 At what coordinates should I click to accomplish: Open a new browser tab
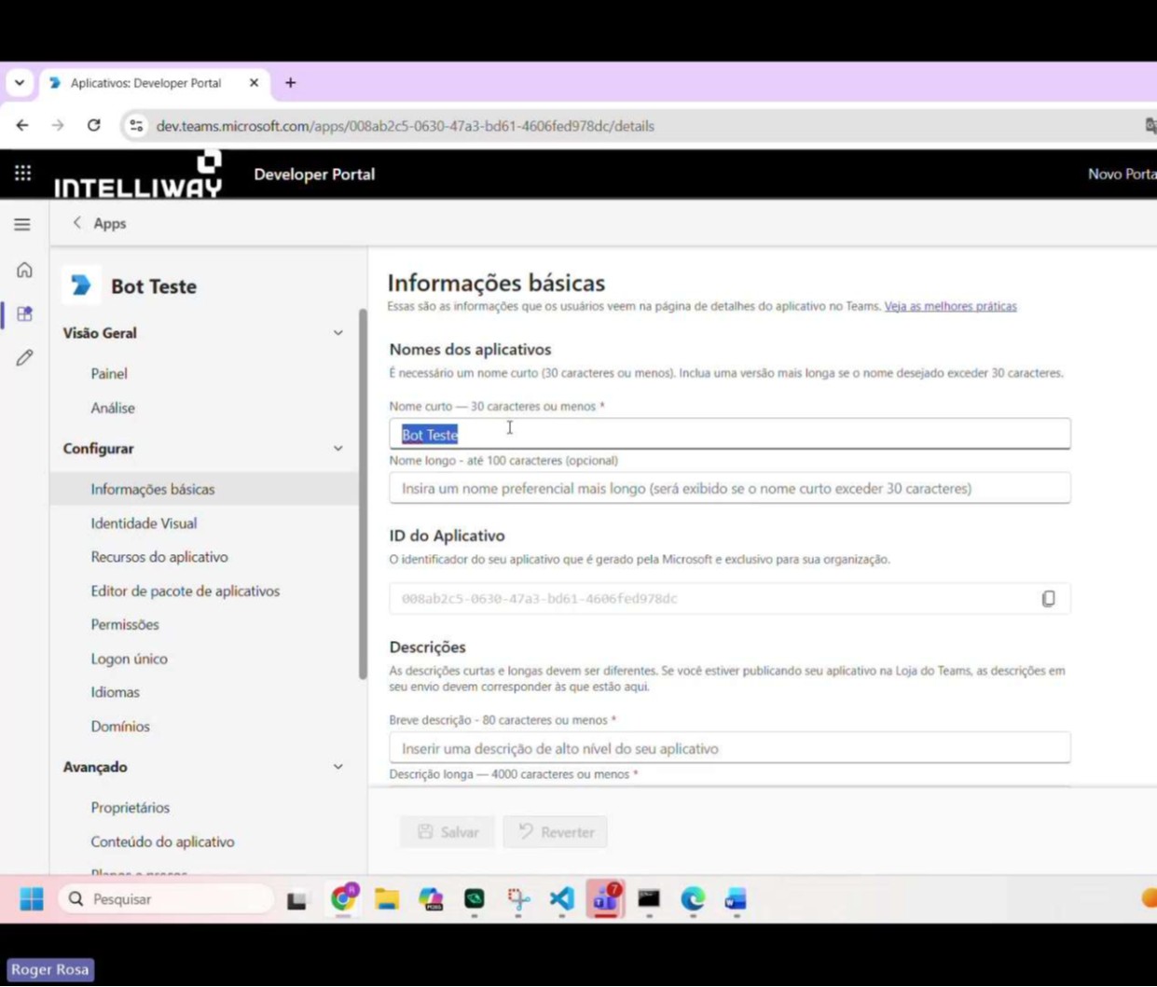tap(291, 83)
